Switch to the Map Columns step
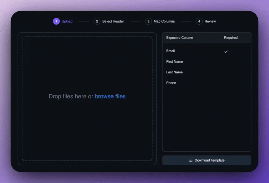The width and height of the screenshot is (269, 183). pyautogui.click(x=164, y=21)
